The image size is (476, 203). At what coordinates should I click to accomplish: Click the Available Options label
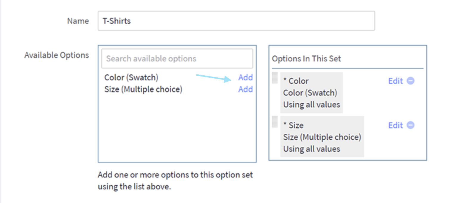[57, 55]
